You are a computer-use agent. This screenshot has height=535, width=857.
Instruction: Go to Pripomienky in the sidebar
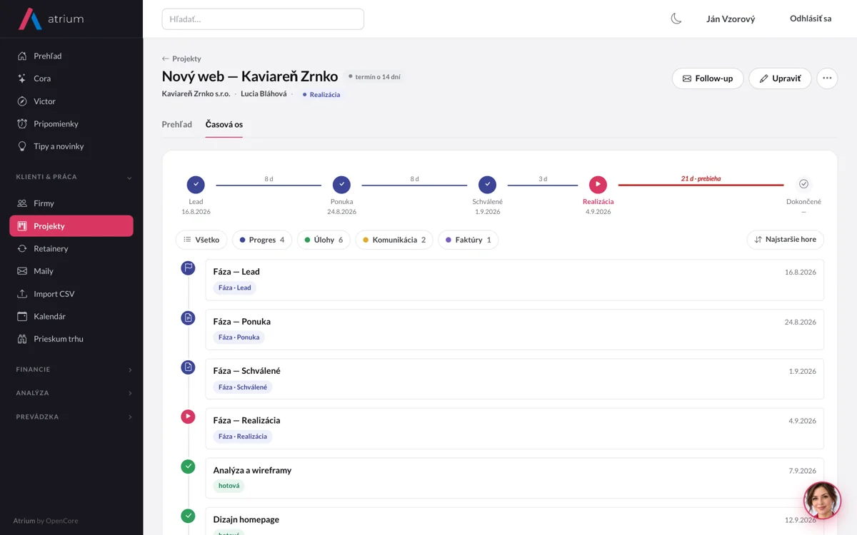[71, 123]
